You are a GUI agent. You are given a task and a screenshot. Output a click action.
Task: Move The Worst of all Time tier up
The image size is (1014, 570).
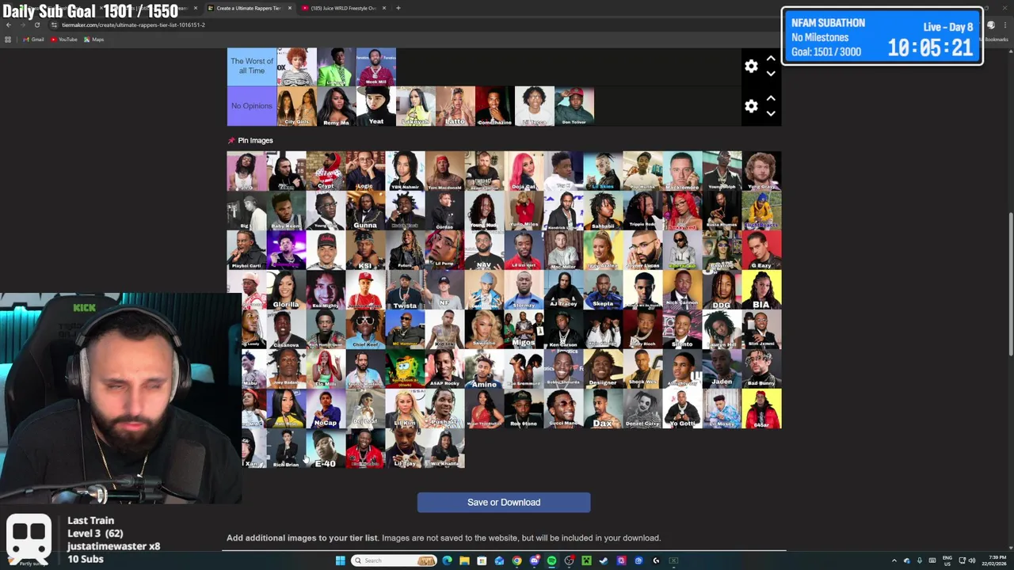(771, 59)
